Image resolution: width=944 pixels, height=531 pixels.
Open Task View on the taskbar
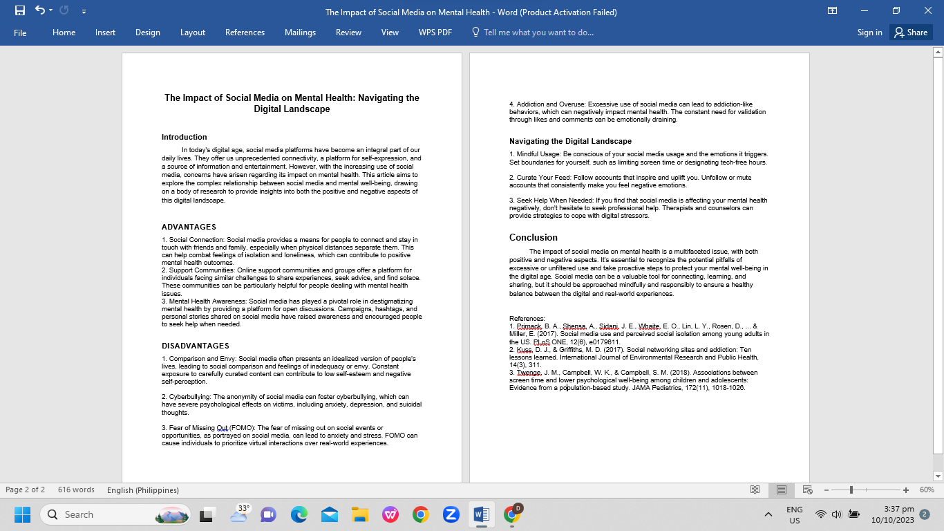tap(207, 514)
